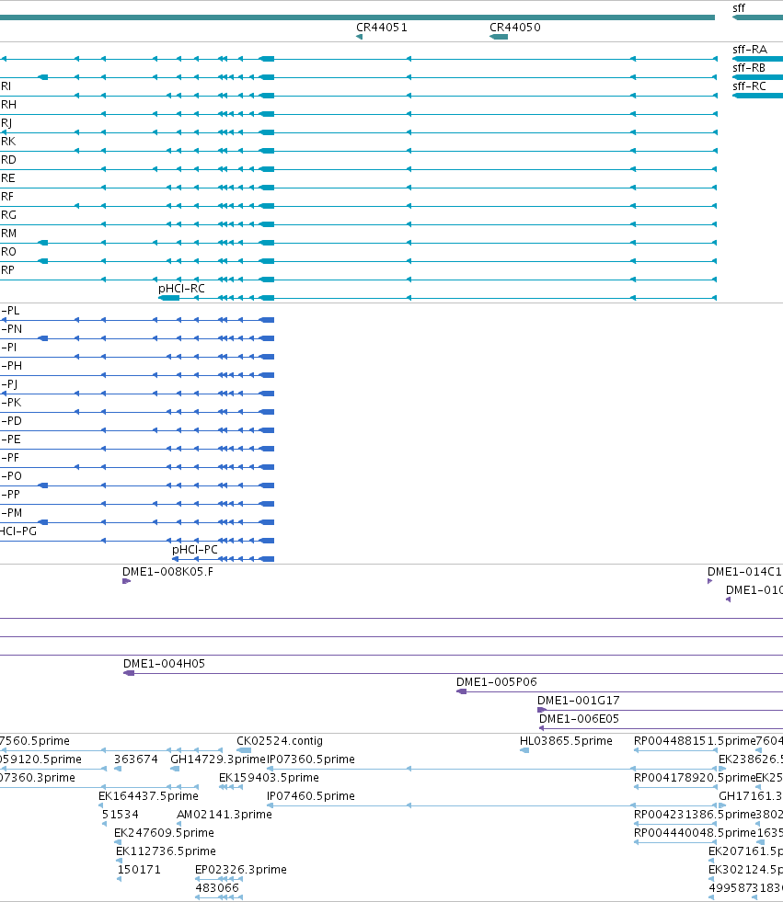Select the transcript row labeled RP
The height and width of the screenshot is (902, 783).
(7, 270)
